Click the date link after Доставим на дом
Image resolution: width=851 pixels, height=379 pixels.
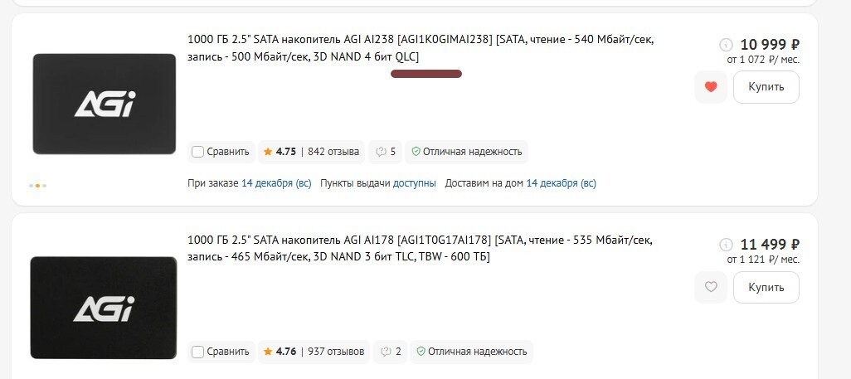pos(561,183)
